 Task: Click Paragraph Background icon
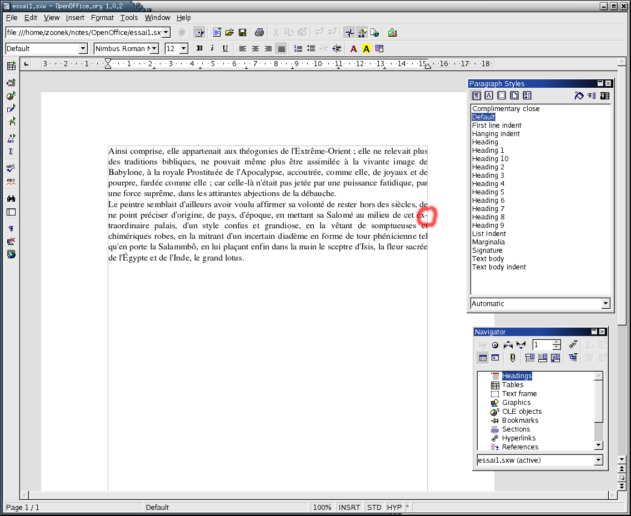click(379, 49)
